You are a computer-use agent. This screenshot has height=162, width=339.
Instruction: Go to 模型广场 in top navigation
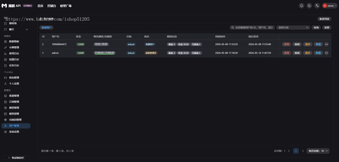(x=66, y=6)
